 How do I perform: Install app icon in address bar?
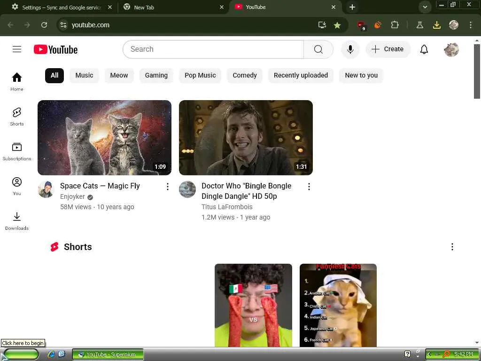coord(322,25)
